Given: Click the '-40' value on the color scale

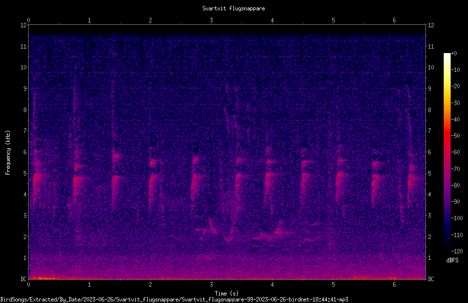Looking at the screenshot, I should pos(456,120).
